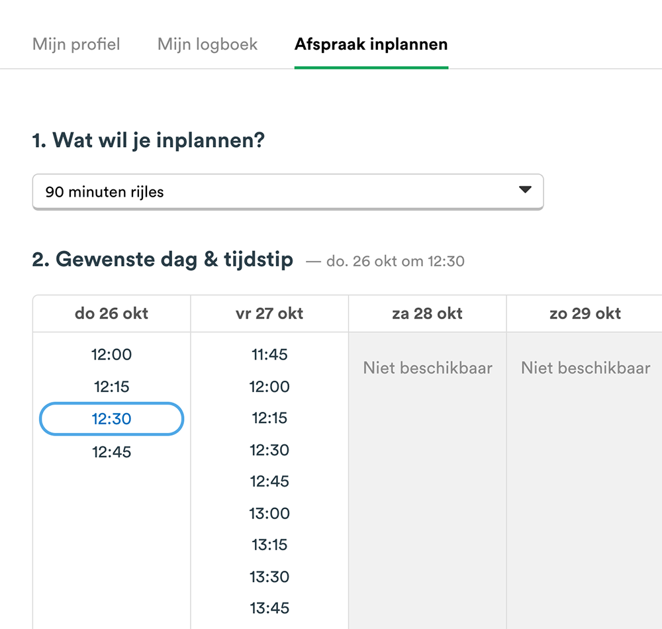The image size is (662, 629).
Task: Pick the 12:00 slot on vr 27 okt
Action: pyautogui.click(x=269, y=387)
